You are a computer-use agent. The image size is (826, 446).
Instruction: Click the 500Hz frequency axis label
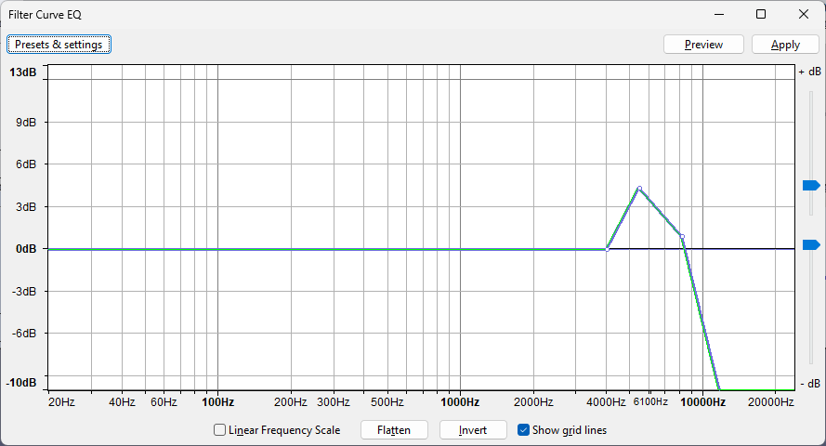tap(387, 402)
